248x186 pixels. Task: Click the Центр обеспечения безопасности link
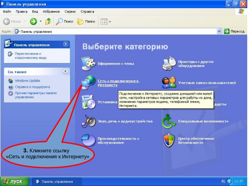click(196, 140)
